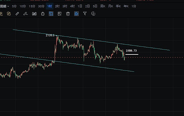This screenshot has width=184, height=116.
Task: Click the square clipboard-style toolbar icon
Action: pos(43,14)
